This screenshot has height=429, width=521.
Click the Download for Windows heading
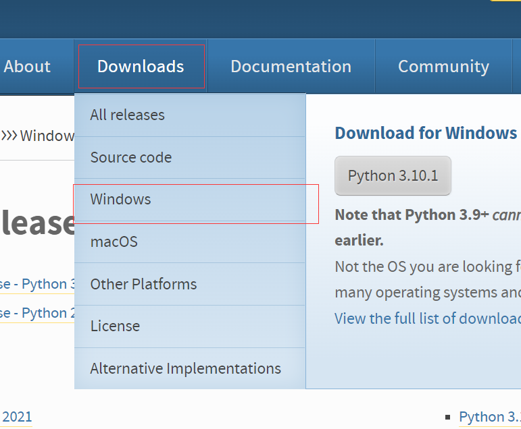coord(426,133)
